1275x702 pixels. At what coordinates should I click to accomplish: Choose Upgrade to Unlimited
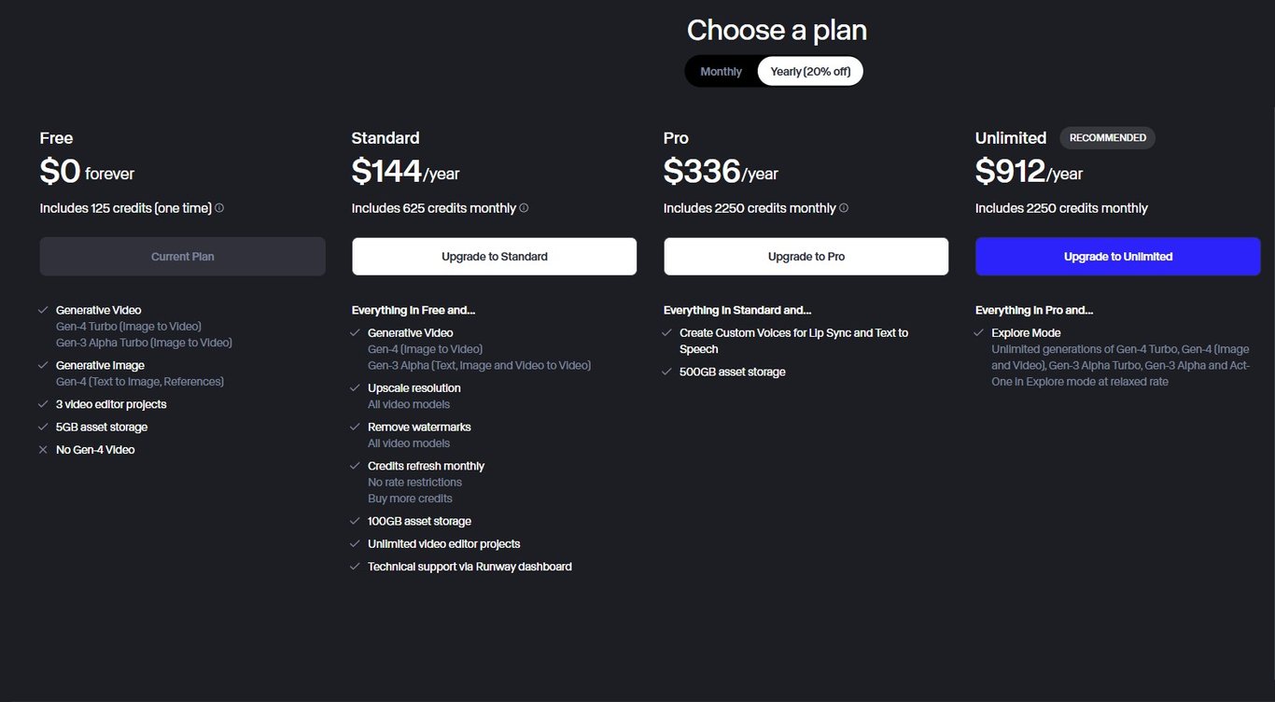point(1118,257)
